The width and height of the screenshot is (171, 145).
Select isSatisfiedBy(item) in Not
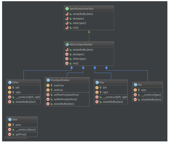click(151, 100)
